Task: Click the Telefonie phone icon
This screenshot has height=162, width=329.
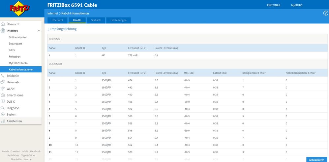Action: coord(3,76)
